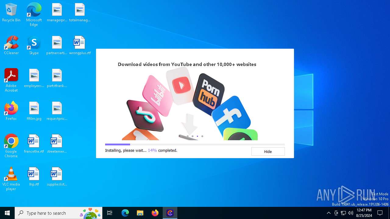The width and height of the screenshot is (390, 219).
Task: Switch to the installer app on taskbar
Action: pos(170,213)
